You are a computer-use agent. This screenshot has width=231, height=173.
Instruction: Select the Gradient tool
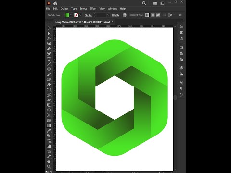click(x=49, y=125)
